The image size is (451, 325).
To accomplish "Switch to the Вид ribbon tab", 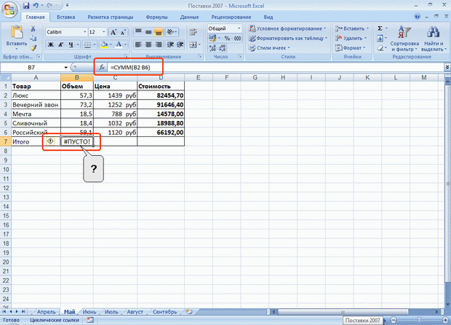I will click(x=268, y=17).
